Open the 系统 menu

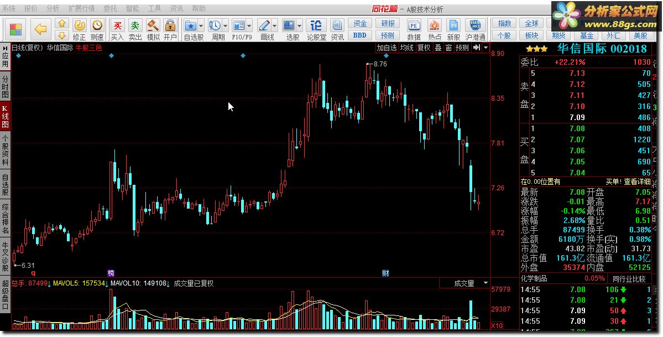pyautogui.click(x=9, y=8)
